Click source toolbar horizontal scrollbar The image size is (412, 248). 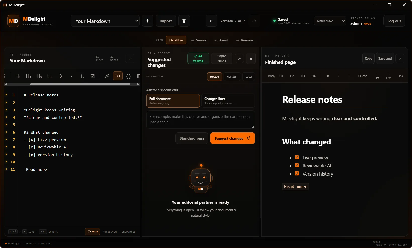coord(80,84)
